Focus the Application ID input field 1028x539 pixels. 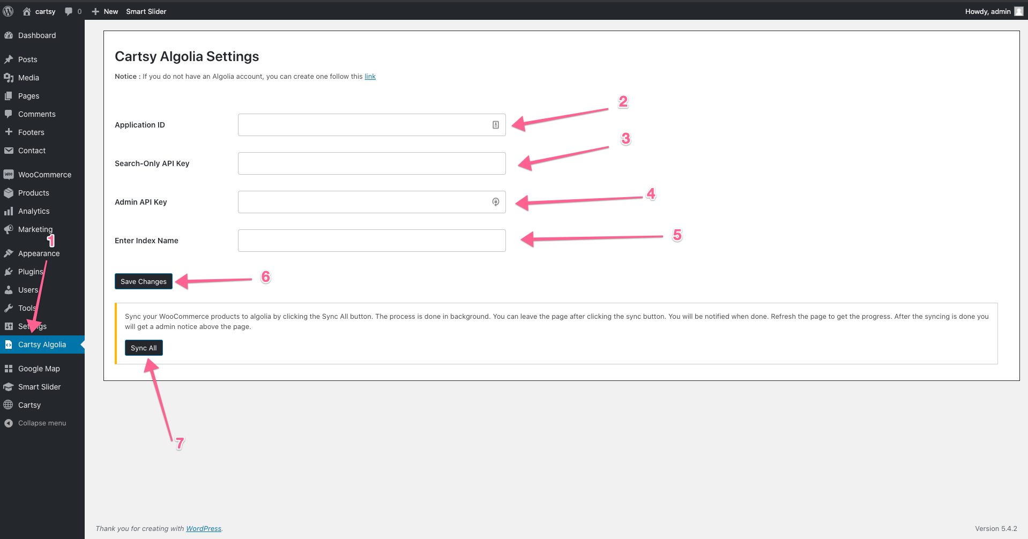pos(372,125)
